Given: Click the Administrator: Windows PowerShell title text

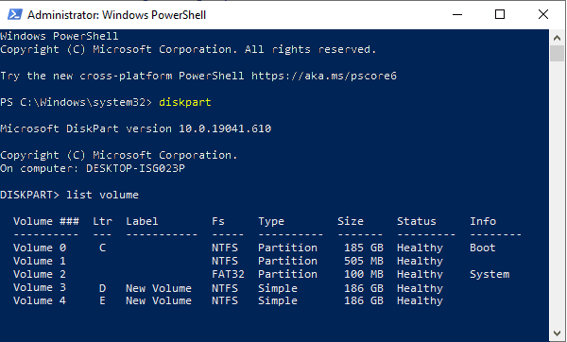Looking at the screenshot, I should [x=117, y=15].
